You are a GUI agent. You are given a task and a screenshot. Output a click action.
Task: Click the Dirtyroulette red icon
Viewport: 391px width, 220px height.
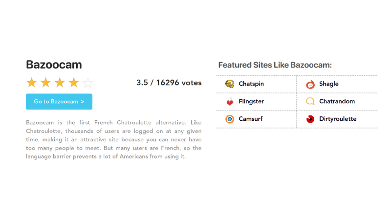[310, 119]
